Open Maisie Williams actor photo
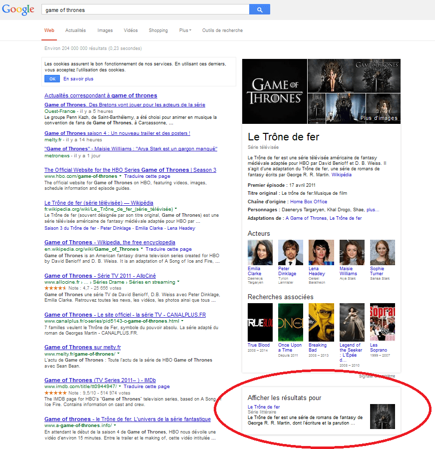 click(352, 252)
